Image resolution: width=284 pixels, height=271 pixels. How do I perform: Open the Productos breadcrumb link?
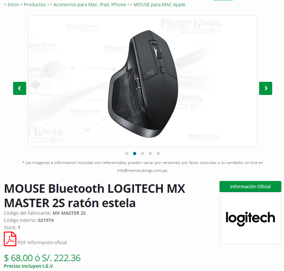click(35, 5)
